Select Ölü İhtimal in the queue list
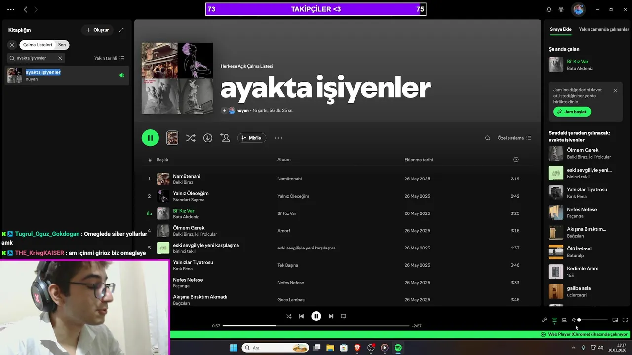This screenshot has width=632, height=355. (584, 252)
